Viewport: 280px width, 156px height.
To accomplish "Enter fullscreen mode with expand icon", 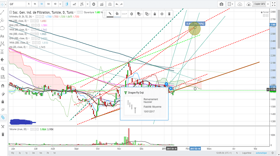I will tap(273, 4).
